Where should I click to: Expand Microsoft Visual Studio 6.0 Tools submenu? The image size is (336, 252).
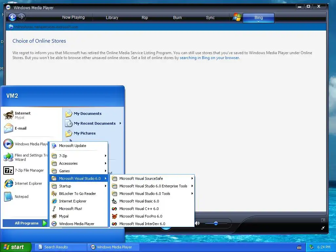[x=152, y=194]
